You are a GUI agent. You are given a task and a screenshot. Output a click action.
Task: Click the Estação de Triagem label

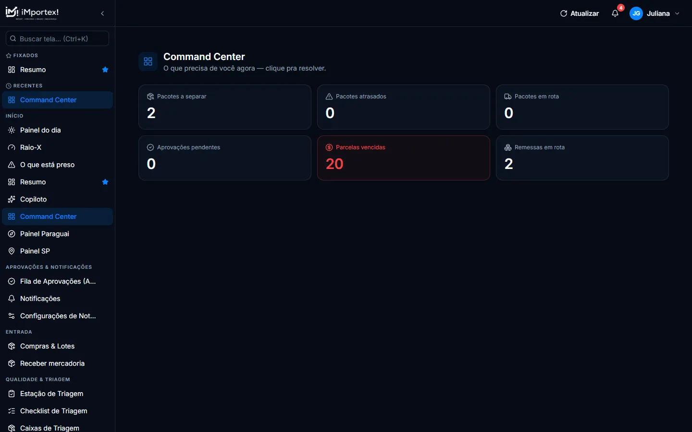coord(51,394)
